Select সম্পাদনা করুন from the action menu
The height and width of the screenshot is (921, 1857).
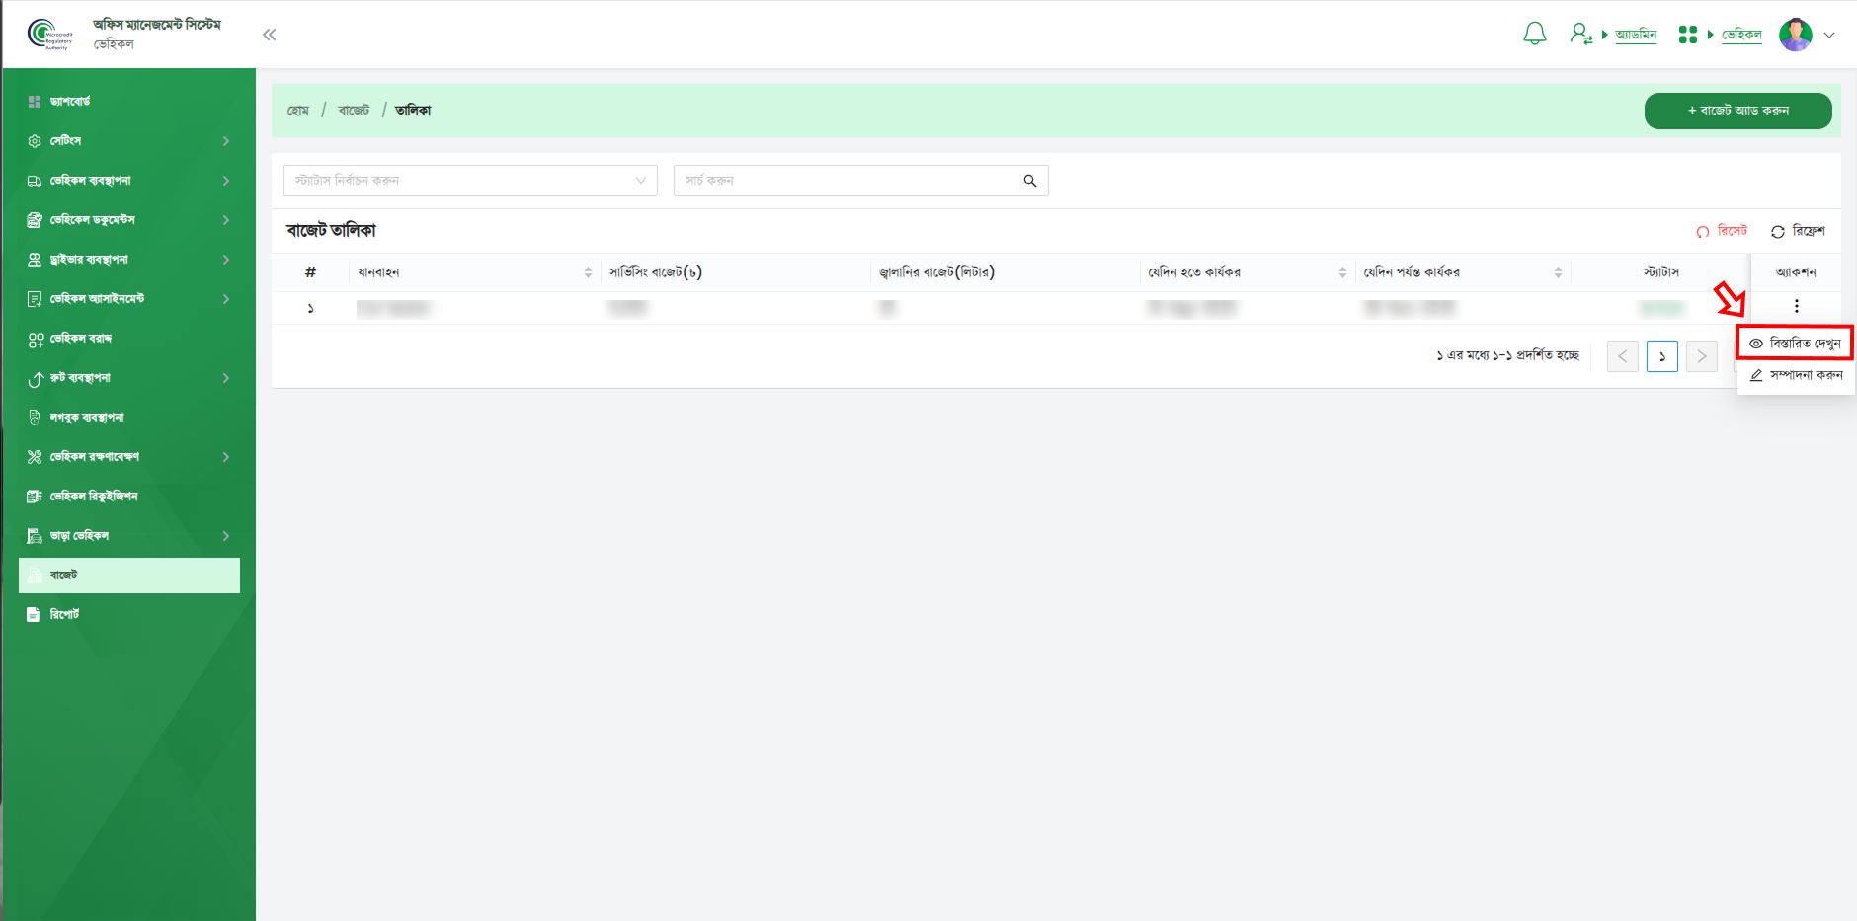[x=1795, y=375]
